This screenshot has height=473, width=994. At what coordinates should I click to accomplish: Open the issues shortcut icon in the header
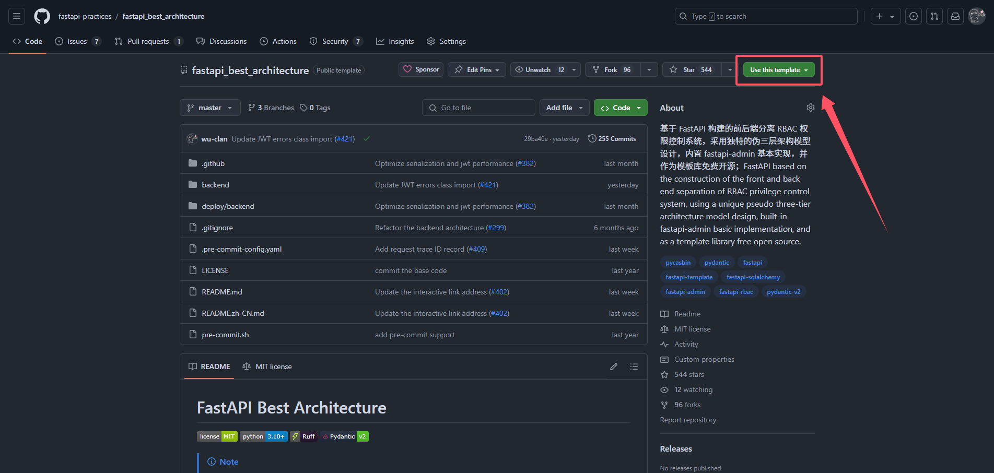(914, 16)
